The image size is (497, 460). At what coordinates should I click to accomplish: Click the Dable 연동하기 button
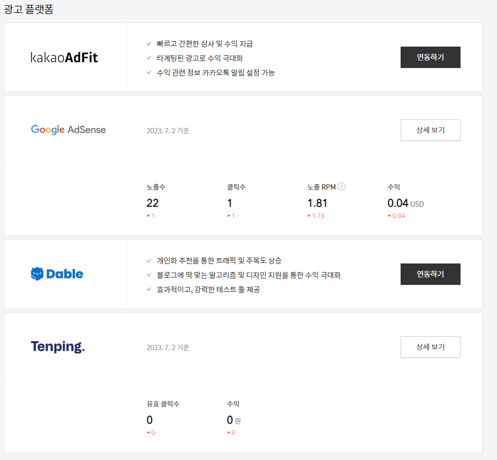tap(430, 274)
